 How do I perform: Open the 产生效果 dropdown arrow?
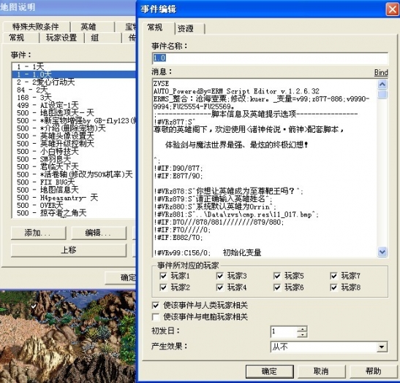(x=382, y=347)
